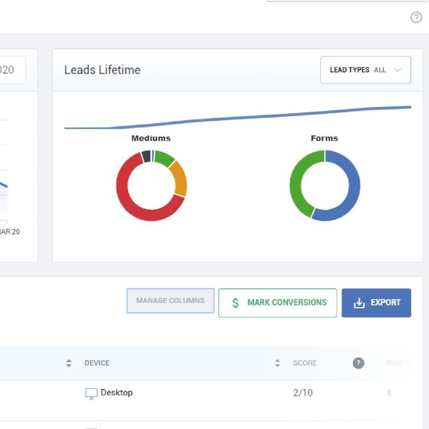Click the dollar sign icon on Mark Conversions
This screenshot has width=429, height=429.
point(236,303)
